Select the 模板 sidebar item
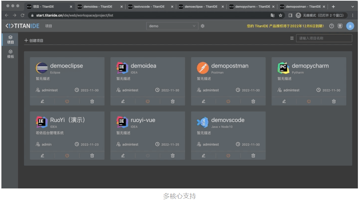 pos(11,54)
